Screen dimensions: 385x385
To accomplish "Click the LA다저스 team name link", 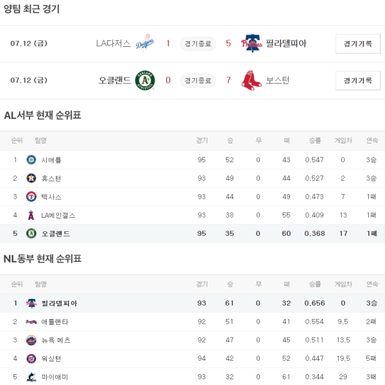I will pos(113,44).
